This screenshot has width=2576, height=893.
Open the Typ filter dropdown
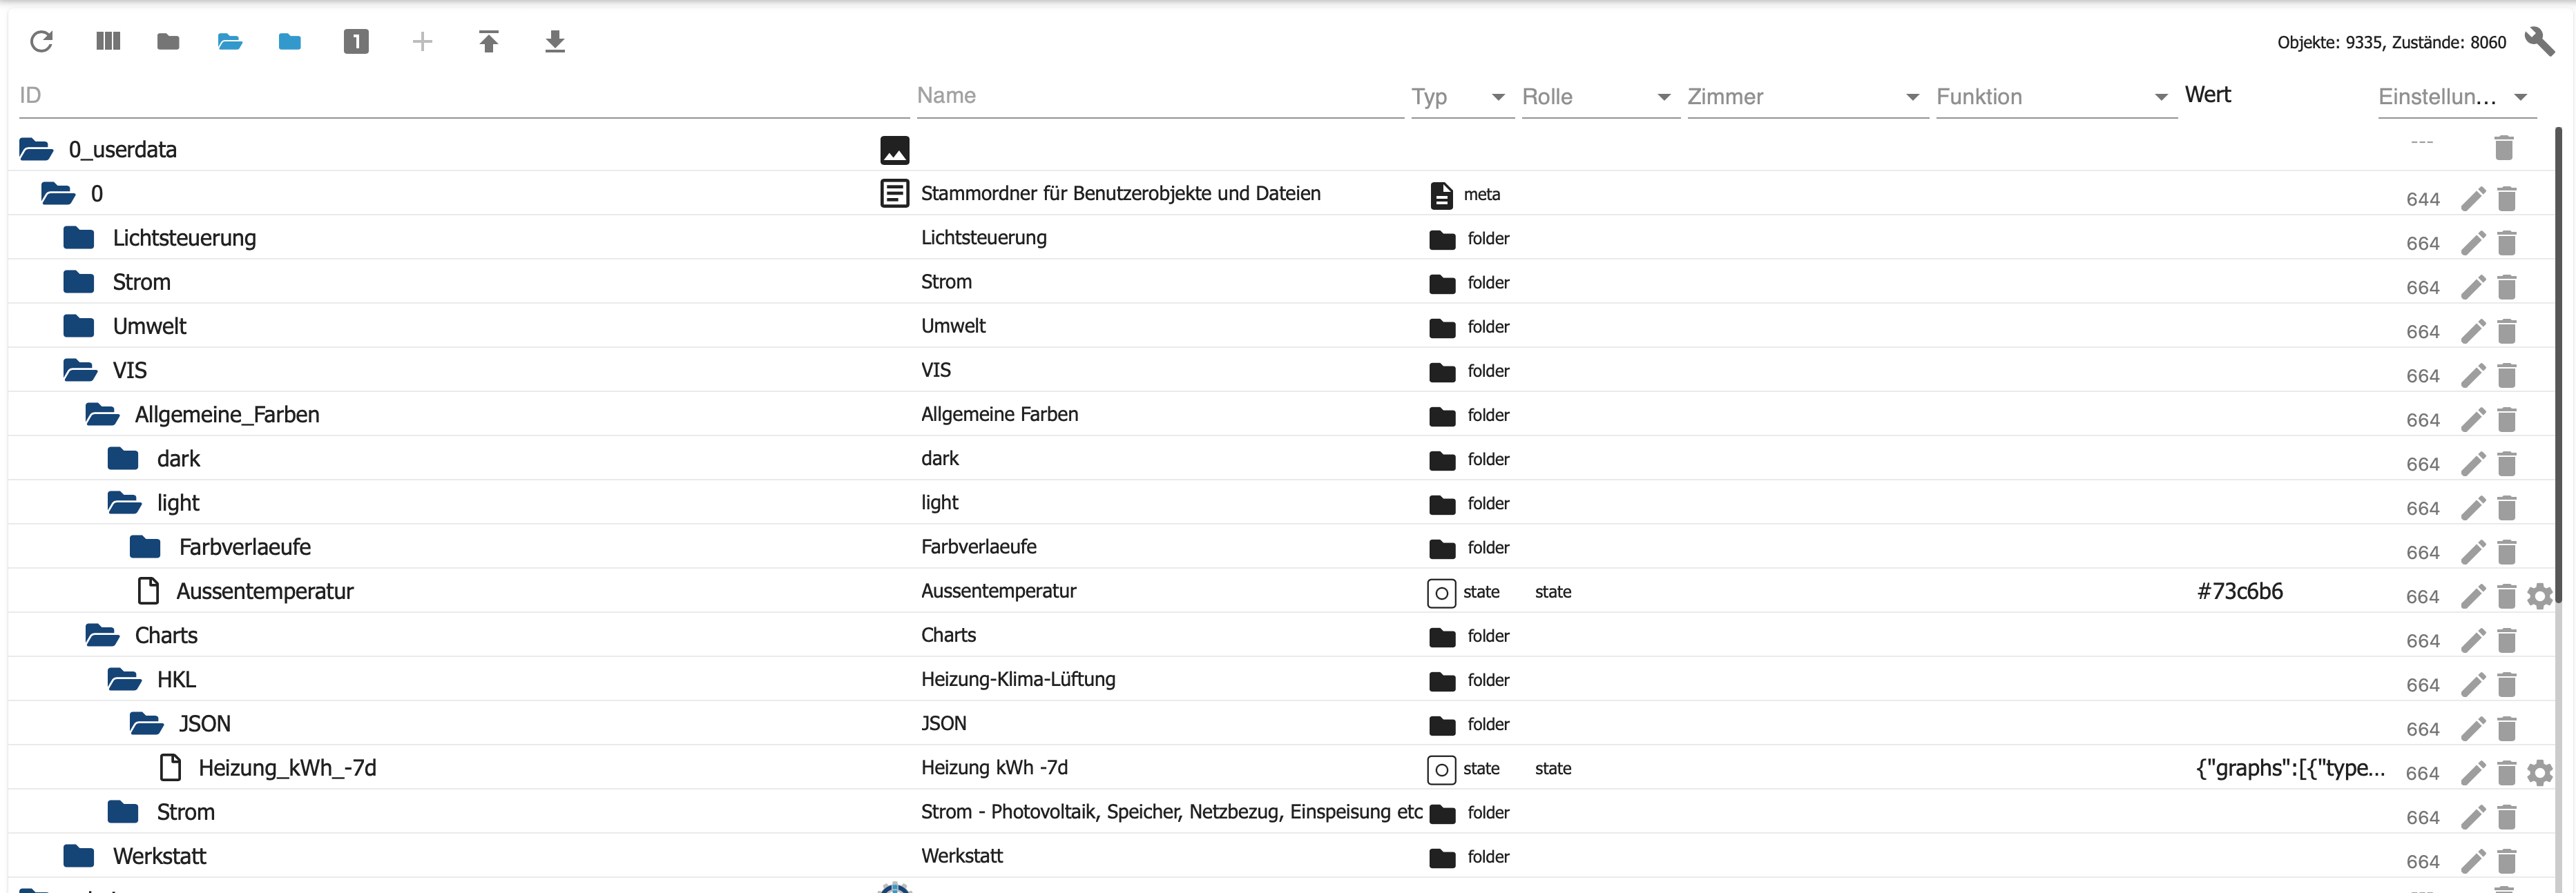tap(1497, 97)
